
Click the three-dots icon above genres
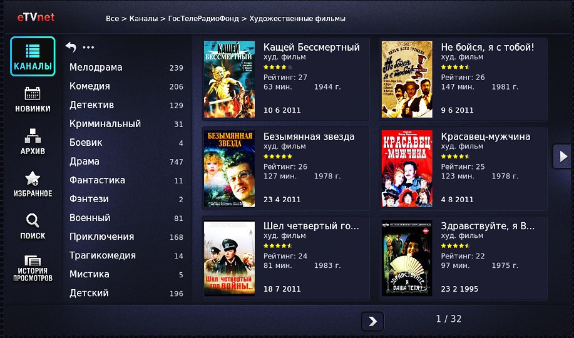(88, 47)
